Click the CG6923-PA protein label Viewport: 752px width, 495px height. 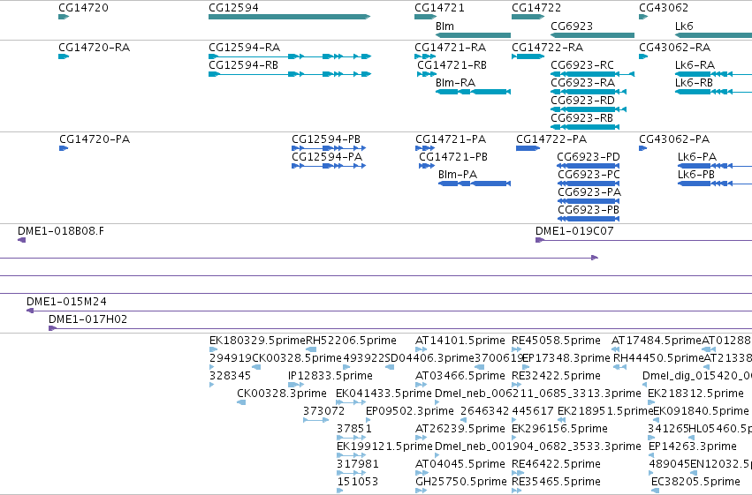[589, 192]
